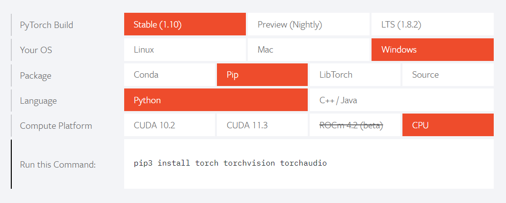Select the Stable (1.10) build option
Screen dimensions: 506x203
pos(185,24)
